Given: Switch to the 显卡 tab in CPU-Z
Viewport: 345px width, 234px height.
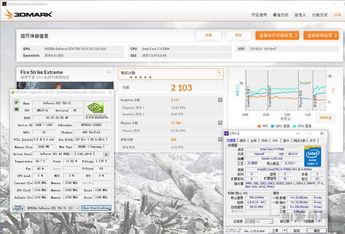Looking at the screenshot, I should (286, 141).
